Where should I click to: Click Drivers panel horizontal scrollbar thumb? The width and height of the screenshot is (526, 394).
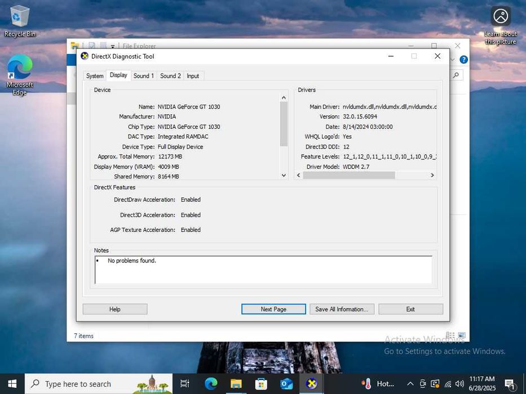(x=349, y=175)
